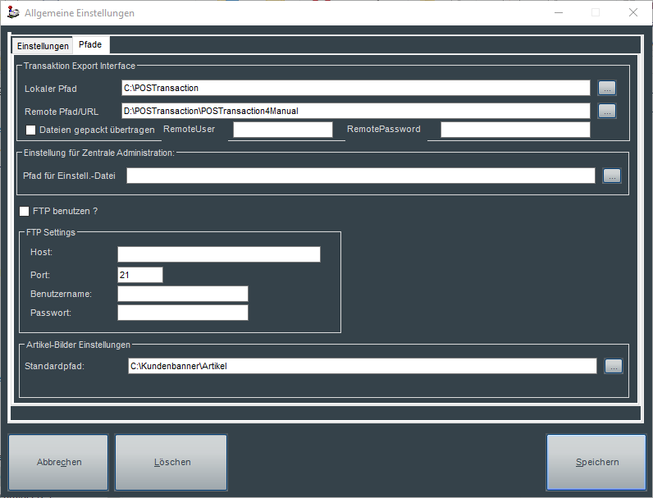
Task: Click the Abbrechen button
Action: [59, 462]
